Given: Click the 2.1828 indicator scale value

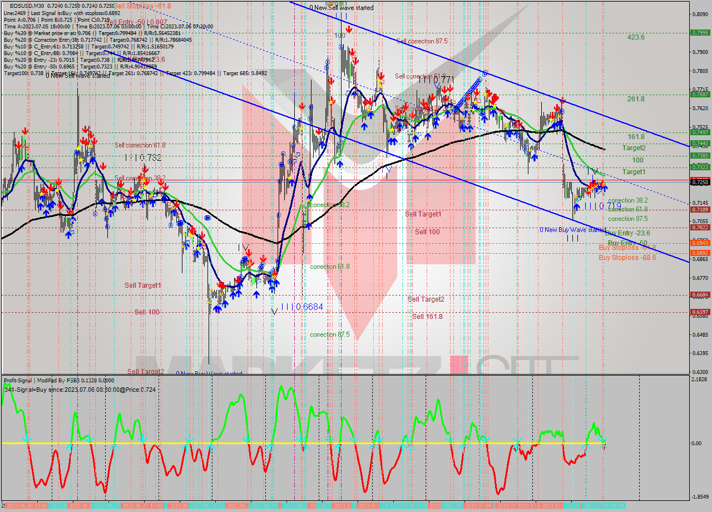Looking at the screenshot, I should click(x=699, y=380).
